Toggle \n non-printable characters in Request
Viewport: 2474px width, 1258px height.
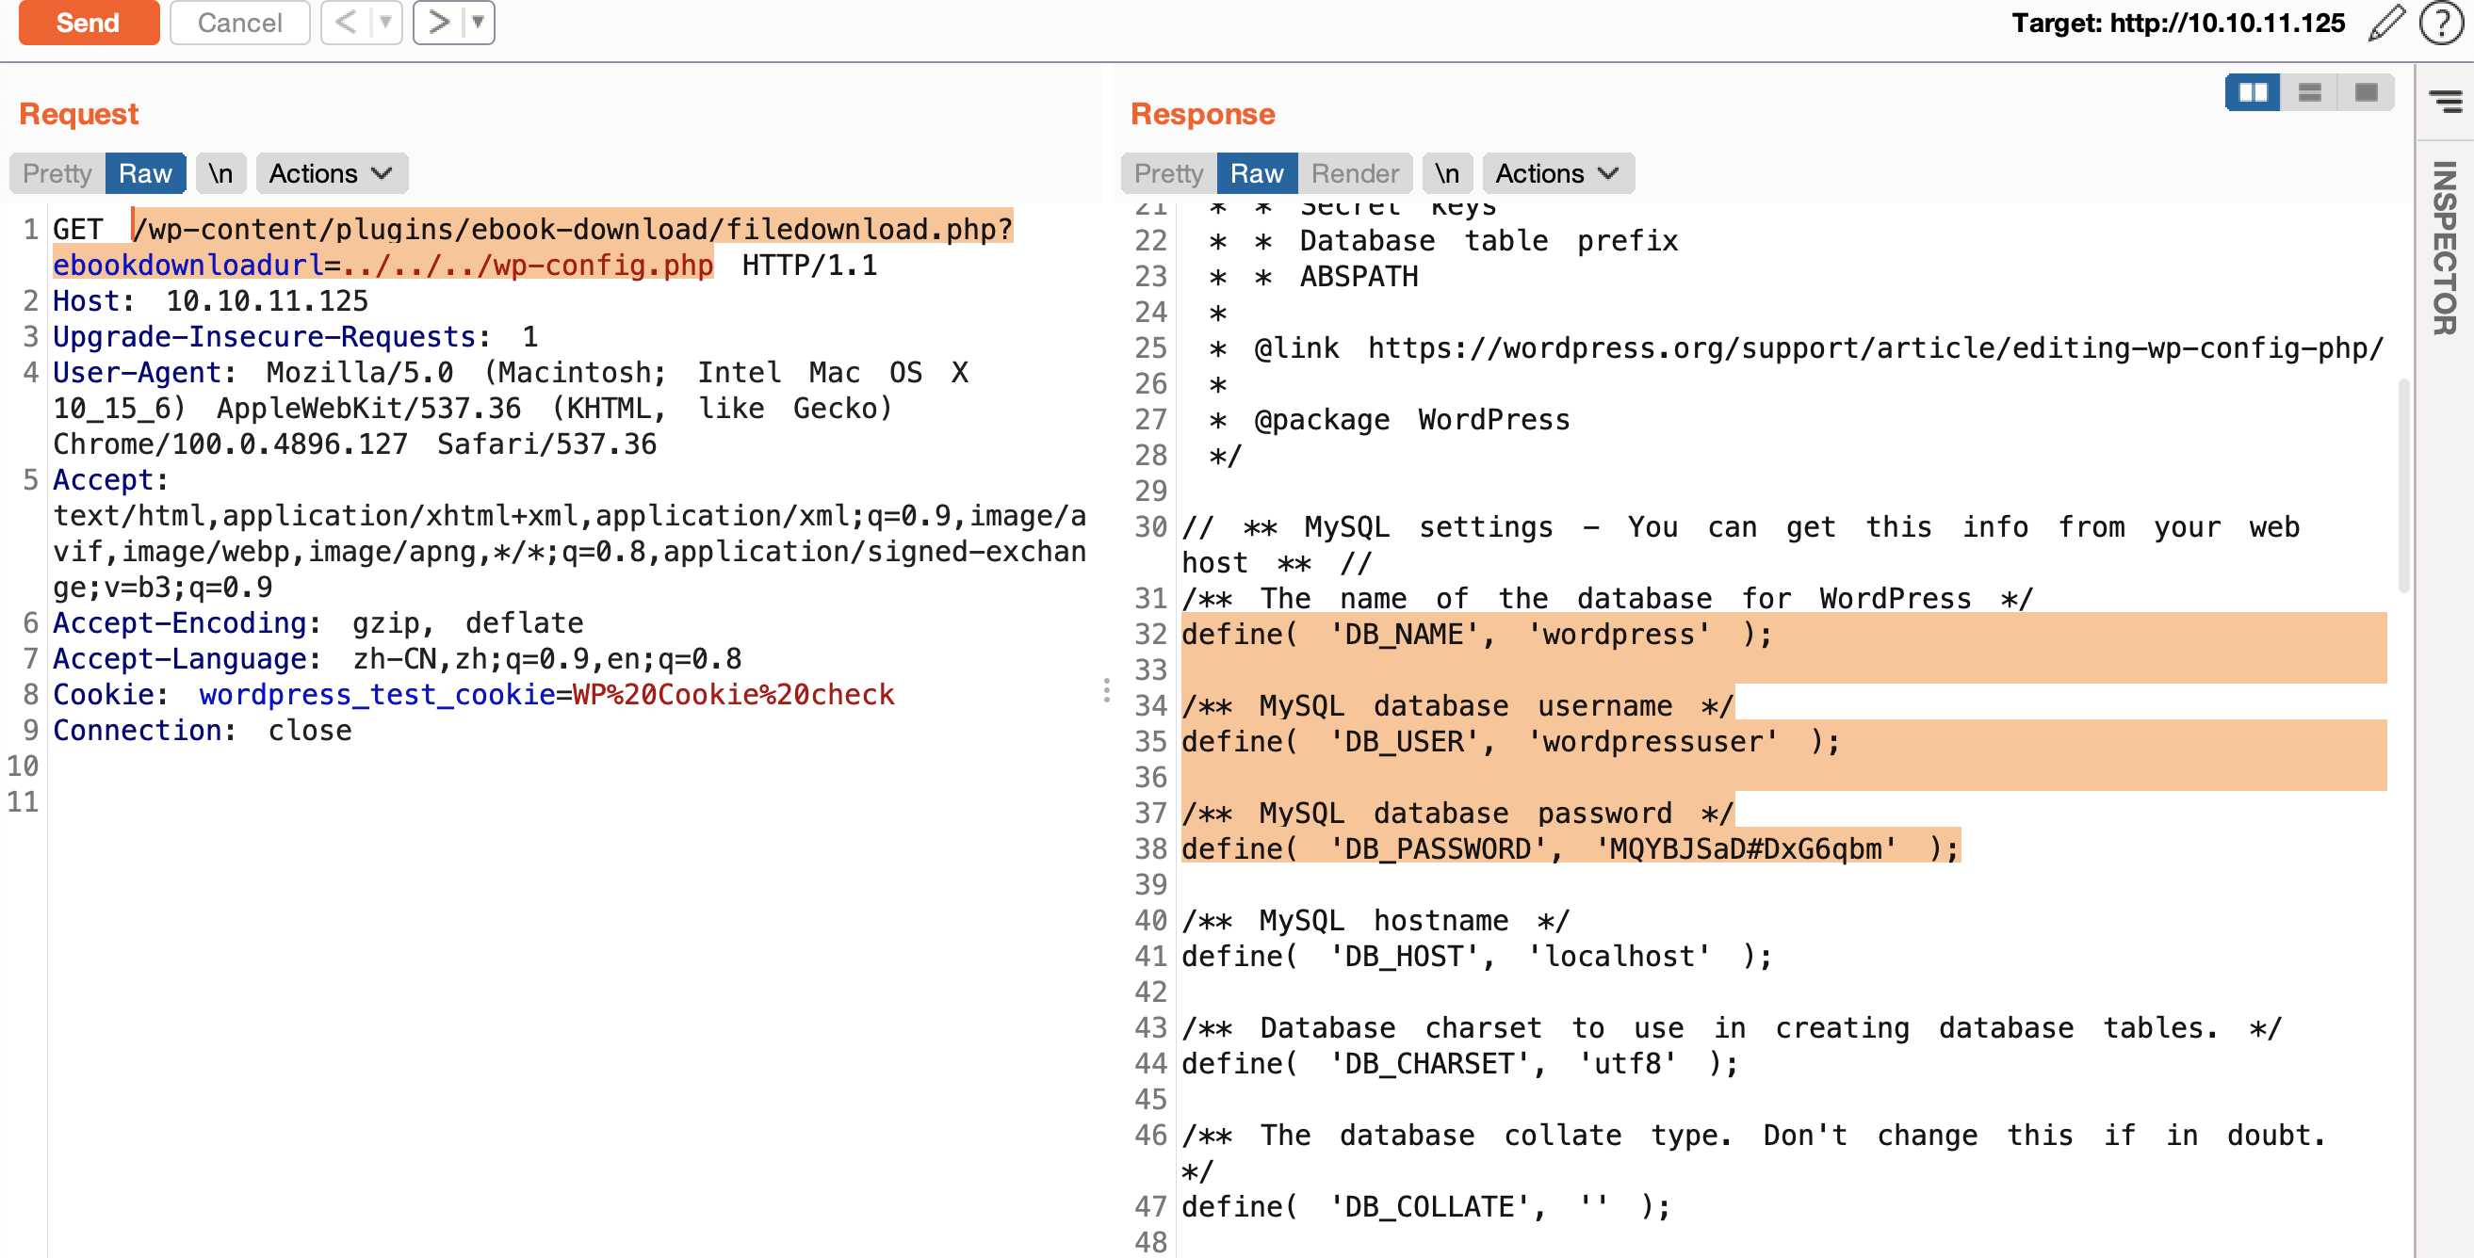click(x=220, y=173)
